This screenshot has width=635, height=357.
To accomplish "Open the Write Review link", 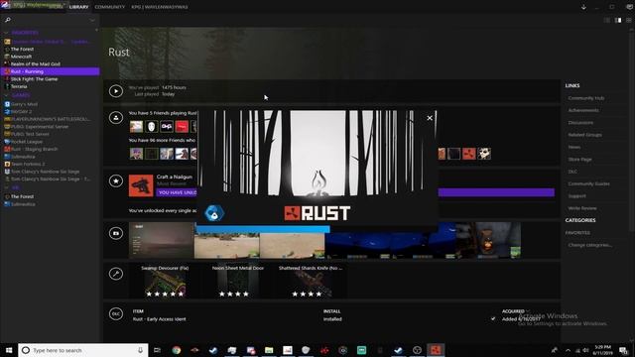I will 582,208.
